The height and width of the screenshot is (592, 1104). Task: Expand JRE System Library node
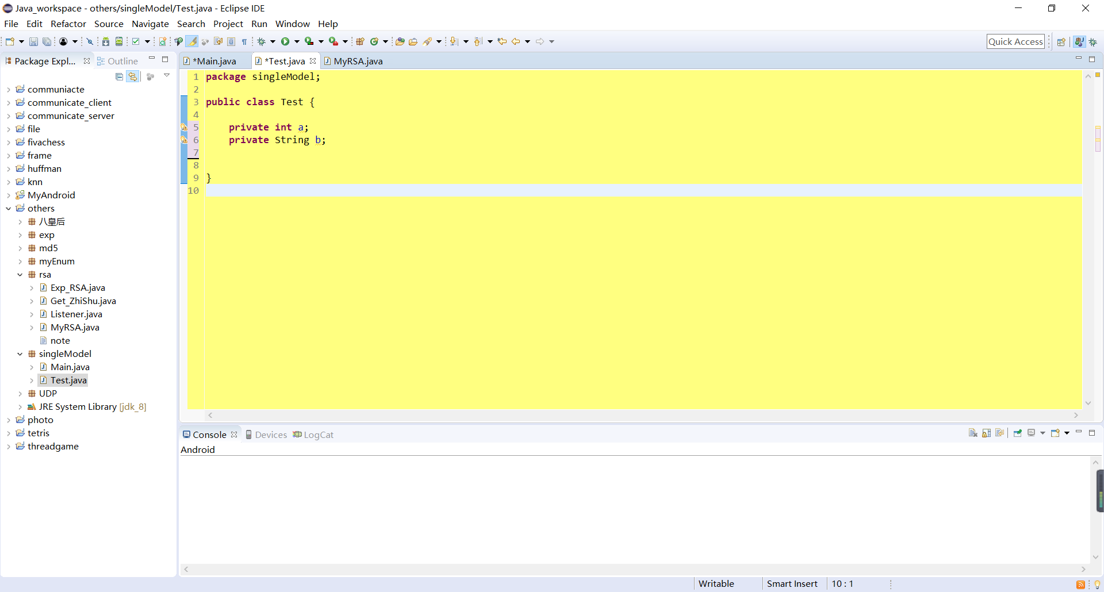(x=20, y=407)
